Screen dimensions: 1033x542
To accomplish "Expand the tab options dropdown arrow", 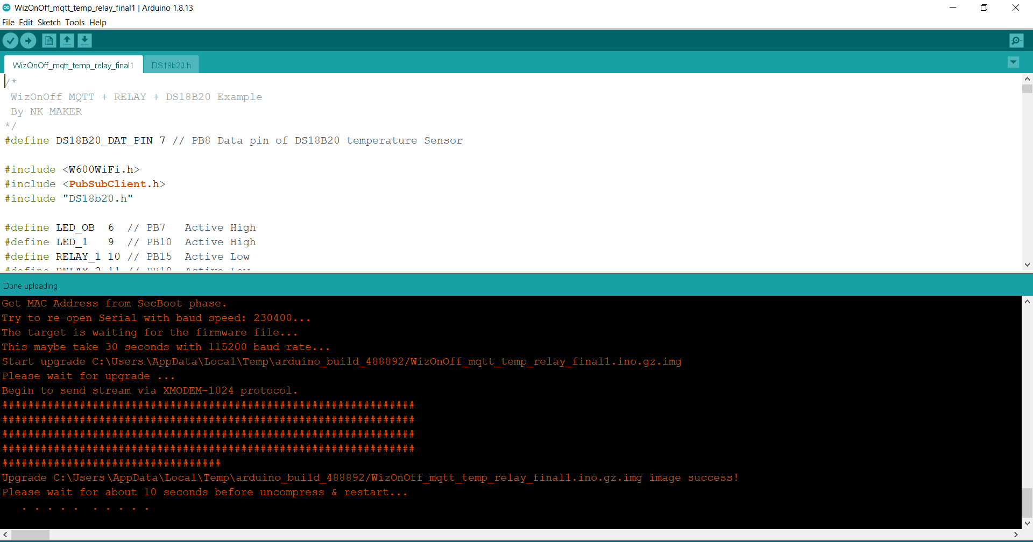I will tap(1013, 62).
